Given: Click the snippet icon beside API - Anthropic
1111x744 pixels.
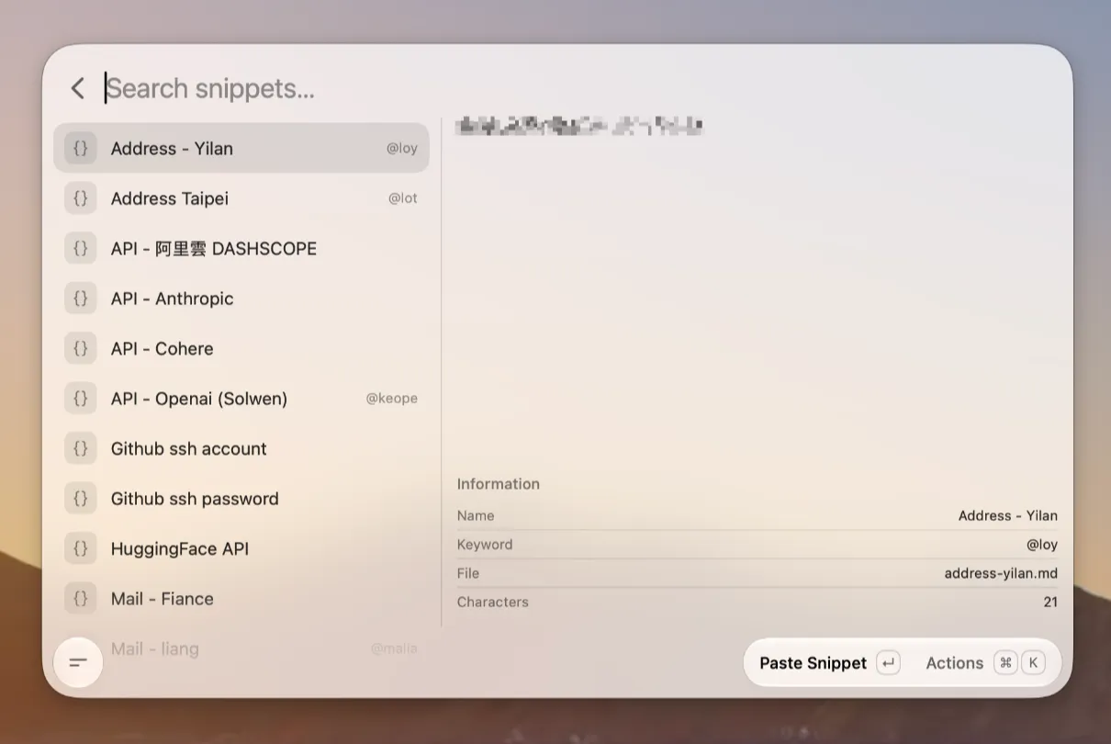Looking at the screenshot, I should click(x=81, y=299).
